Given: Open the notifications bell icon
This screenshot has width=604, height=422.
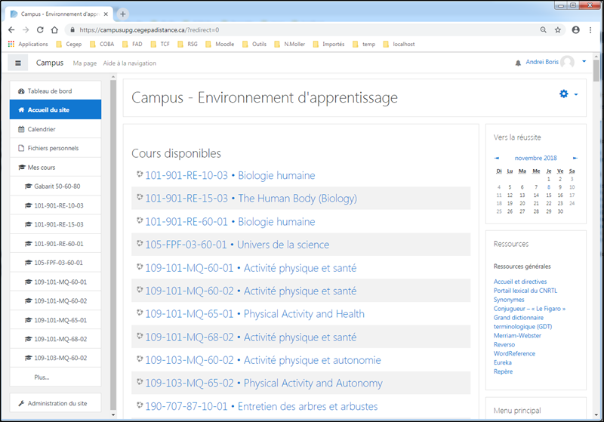Looking at the screenshot, I should coord(518,63).
